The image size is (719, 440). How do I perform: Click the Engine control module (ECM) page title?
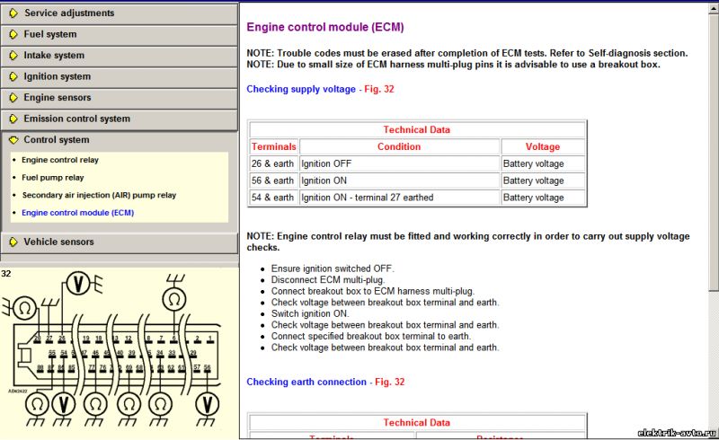[x=325, y=27]
